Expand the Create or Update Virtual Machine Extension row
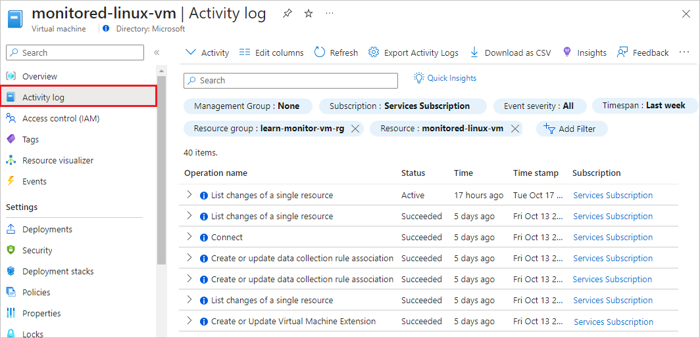Image resolution: width=700 pixels, height=338 pixels. coord(189,321)
